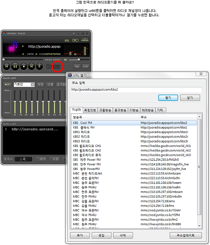This screenshot has width=210, height=245.
Task: Click the 주소업데이트 button
Action: point(186,235)
